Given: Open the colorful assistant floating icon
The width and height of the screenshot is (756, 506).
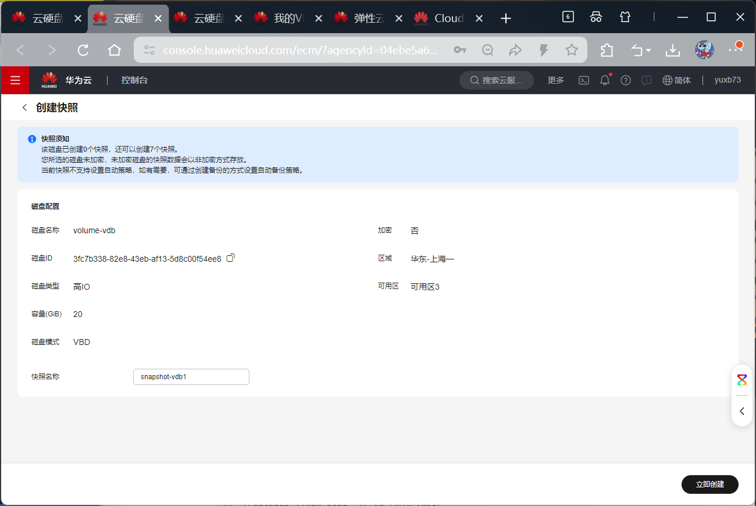Looking at the screenshot, I should pyautogui.click(x=742, y=380).
